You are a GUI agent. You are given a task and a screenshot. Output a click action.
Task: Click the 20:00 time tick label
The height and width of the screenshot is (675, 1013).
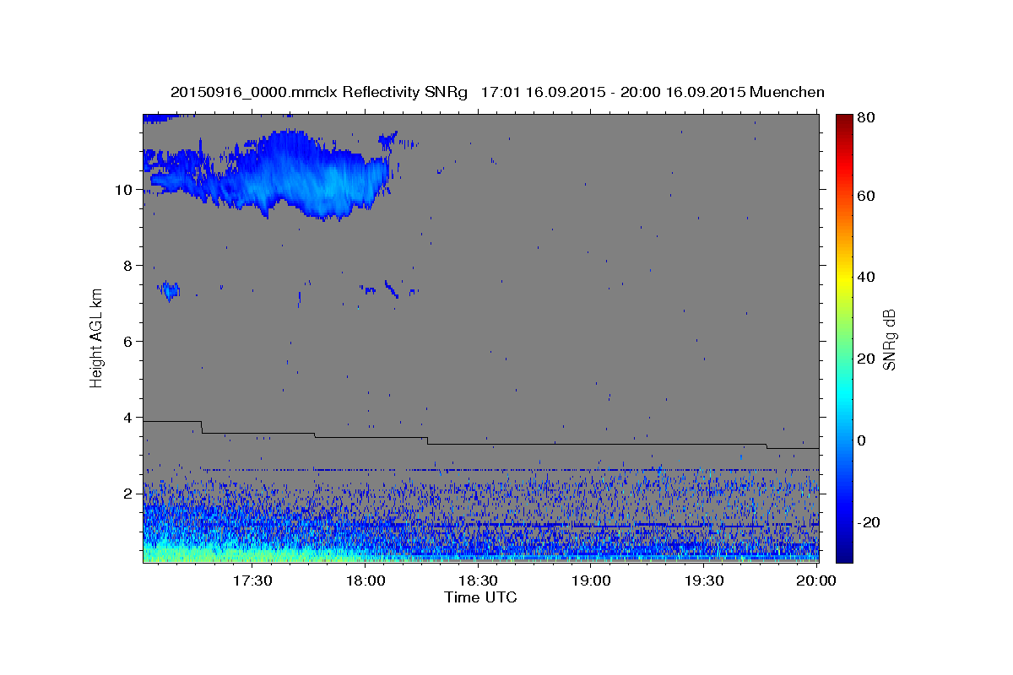[816, 581]
